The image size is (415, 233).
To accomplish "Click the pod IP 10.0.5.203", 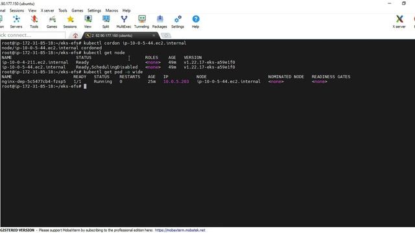I will [176, 82].
